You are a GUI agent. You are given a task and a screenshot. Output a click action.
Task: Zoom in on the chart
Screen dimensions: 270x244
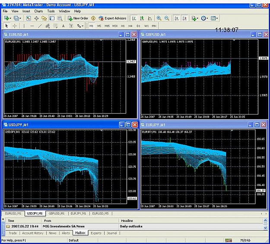159,18
